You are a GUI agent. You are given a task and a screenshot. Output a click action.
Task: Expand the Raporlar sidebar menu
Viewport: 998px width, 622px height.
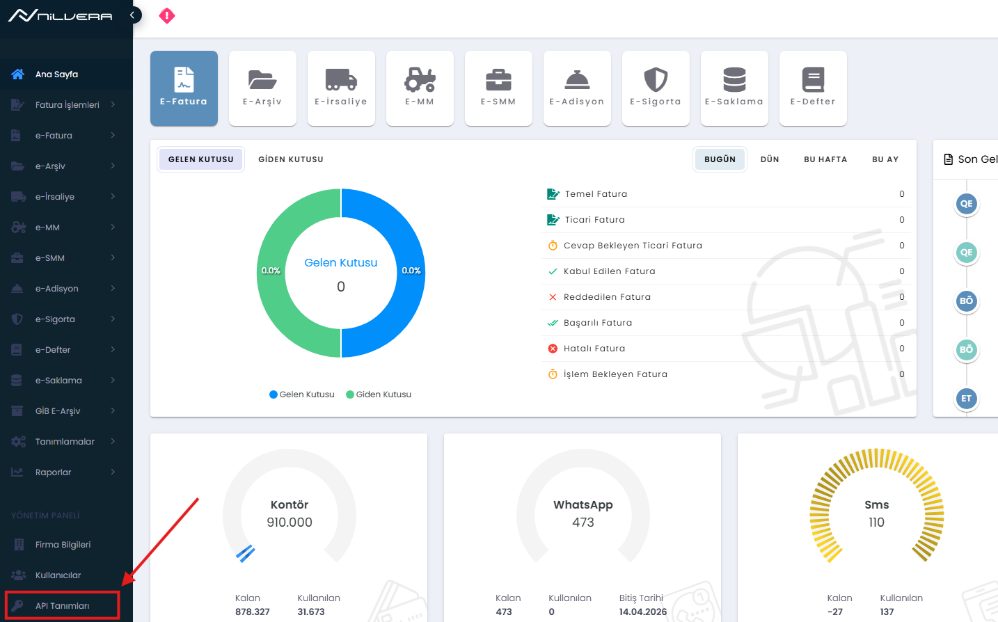pyautogui.click(x=54, y=472)
